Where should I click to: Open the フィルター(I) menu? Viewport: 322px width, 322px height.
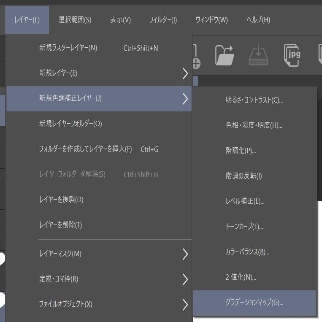pyautogui.click(x=163, y=20)
